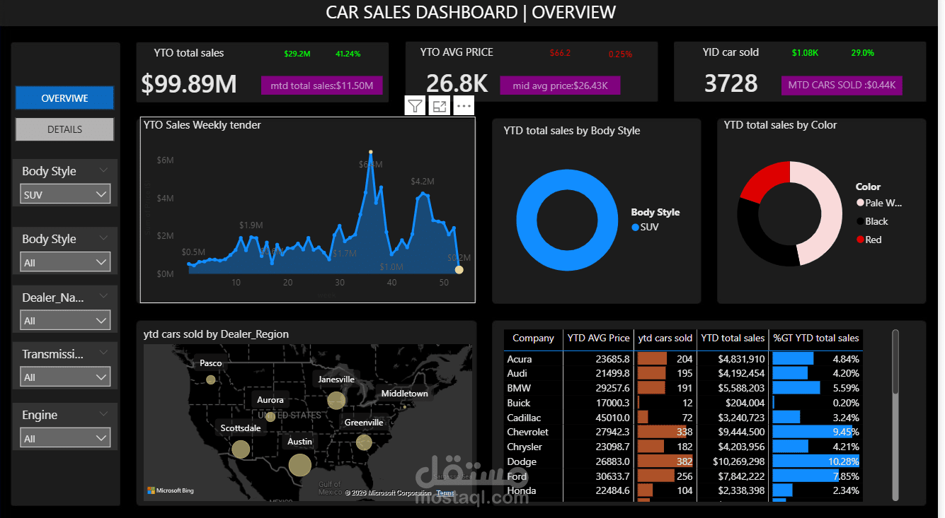Open the Dealer_Na... slicer dropdown
Viewport: 945px width, 518px height.
coord(66,320)
